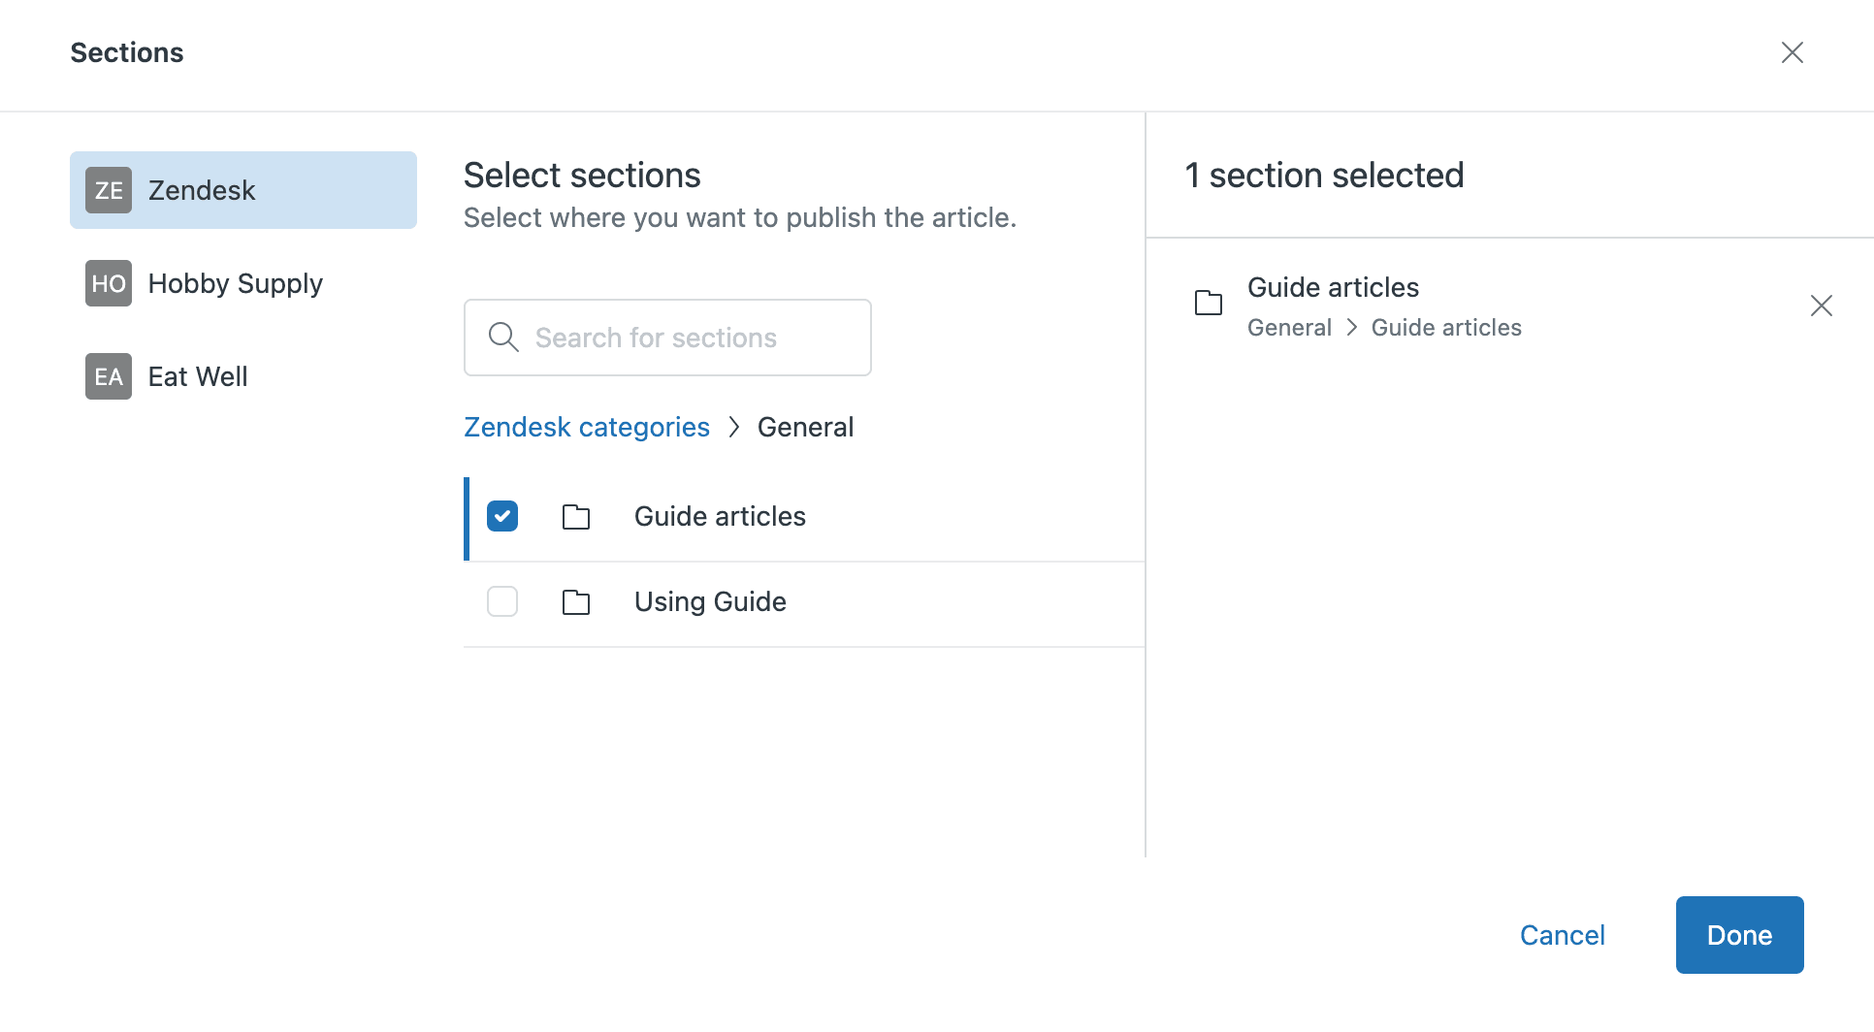Click the chevron between Zendesk categories and General
The height and width of the screenshot is (1032, 1874).
point(735,427)
